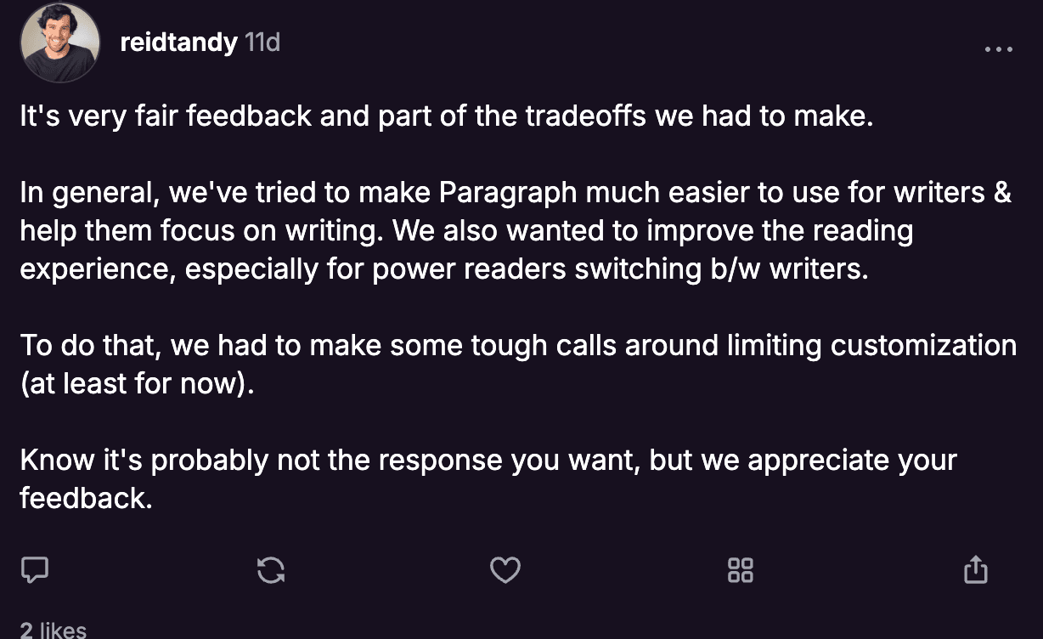Click the '(at least for now).' text

[x=137, y=383]
